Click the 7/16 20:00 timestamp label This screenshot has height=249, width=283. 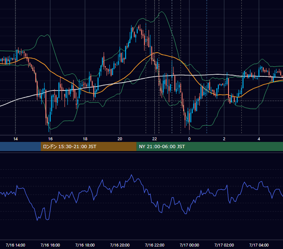pos(120,245)
